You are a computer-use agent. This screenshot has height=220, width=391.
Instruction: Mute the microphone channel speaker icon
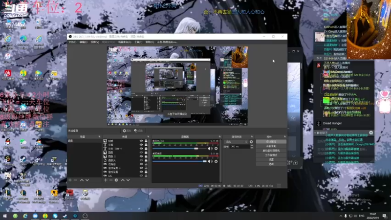click(x=210, y=149)
